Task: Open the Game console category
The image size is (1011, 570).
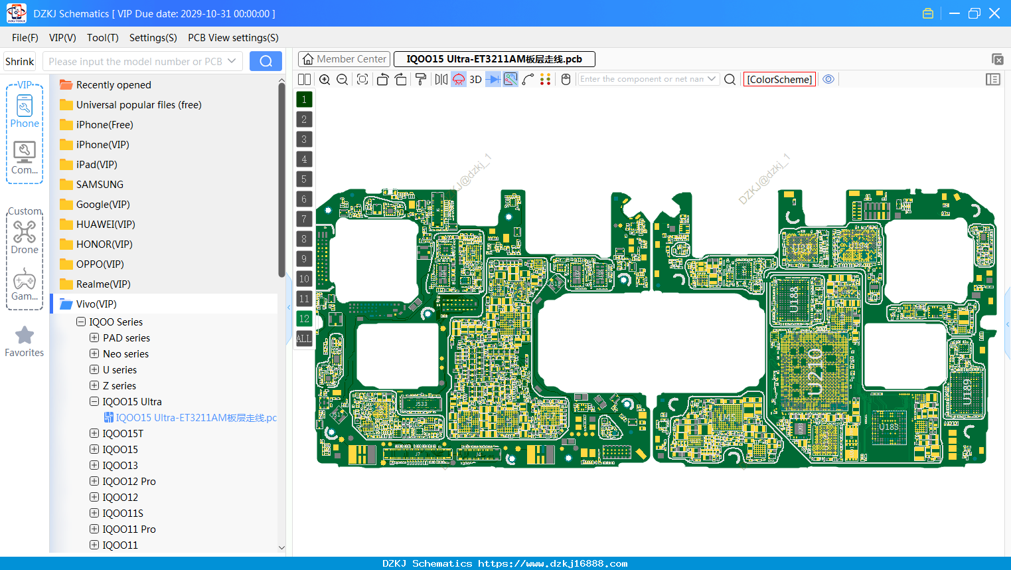Action: pos(25,284)
